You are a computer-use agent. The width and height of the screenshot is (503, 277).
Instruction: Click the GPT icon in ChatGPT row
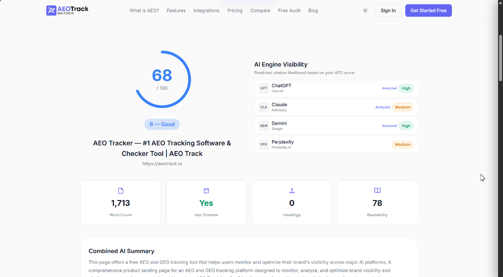coord(264,88)
